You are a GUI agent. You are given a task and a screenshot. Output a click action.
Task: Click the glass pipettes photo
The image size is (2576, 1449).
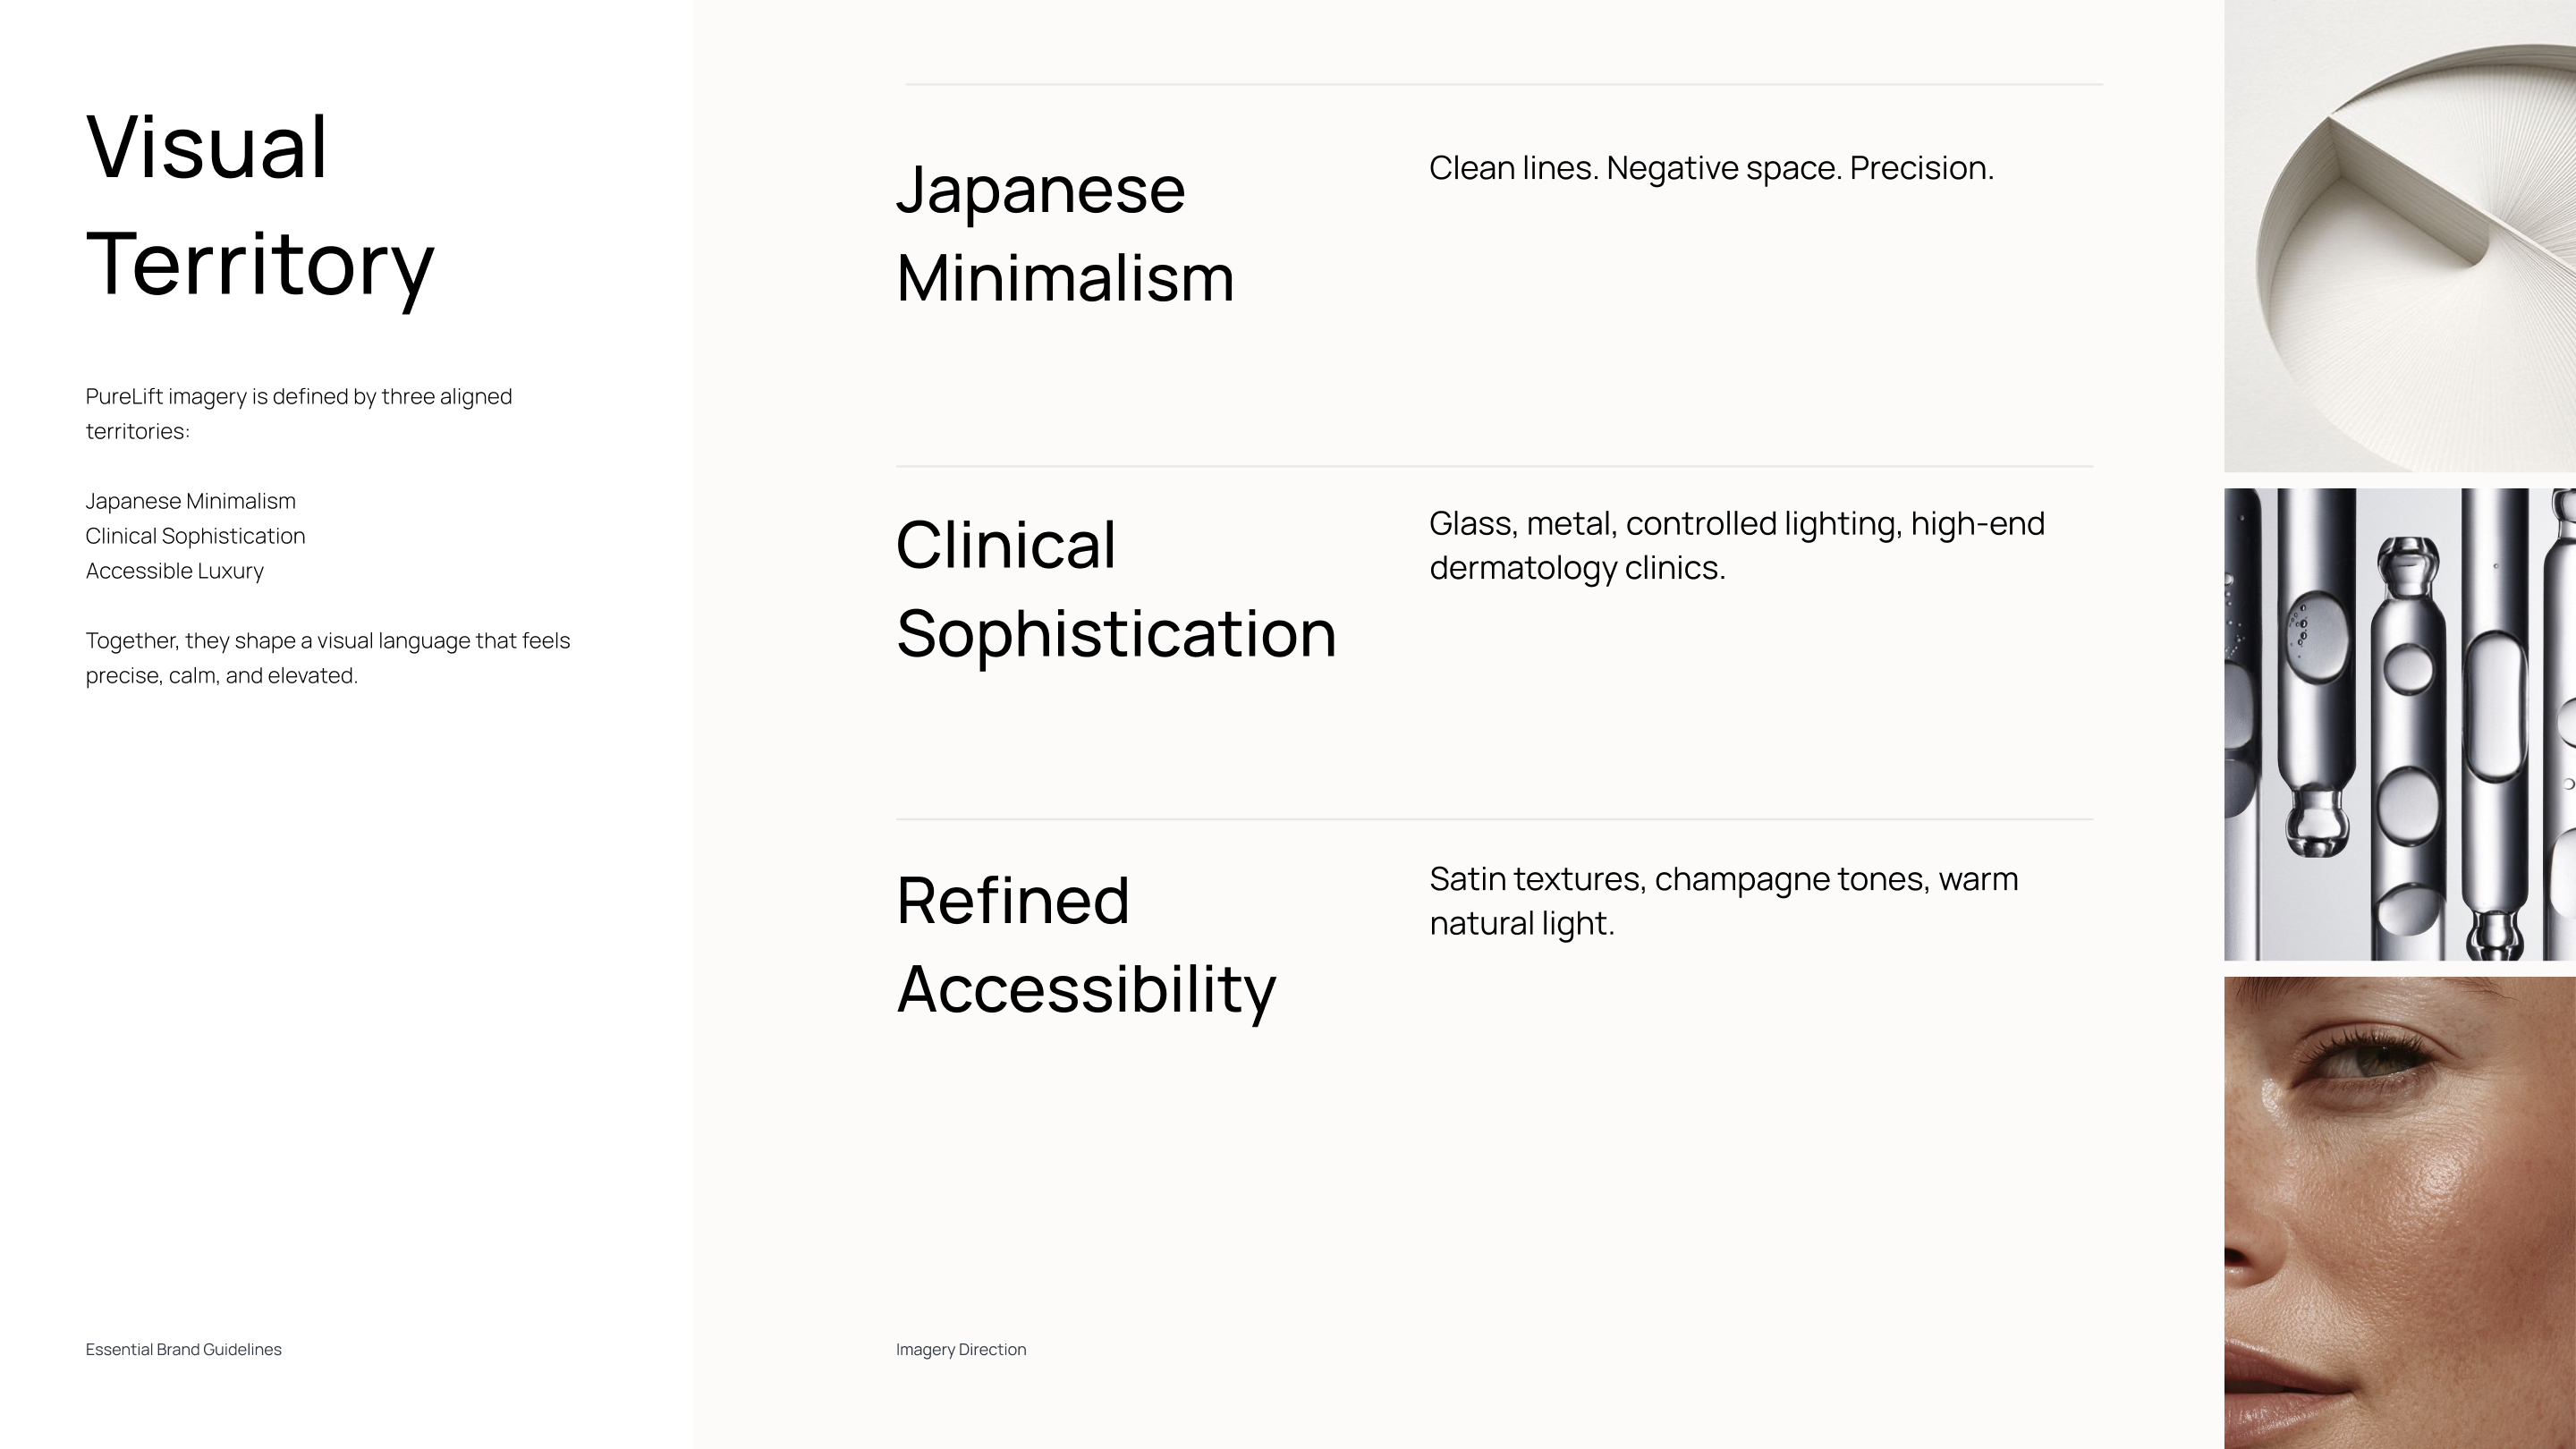2399,724
